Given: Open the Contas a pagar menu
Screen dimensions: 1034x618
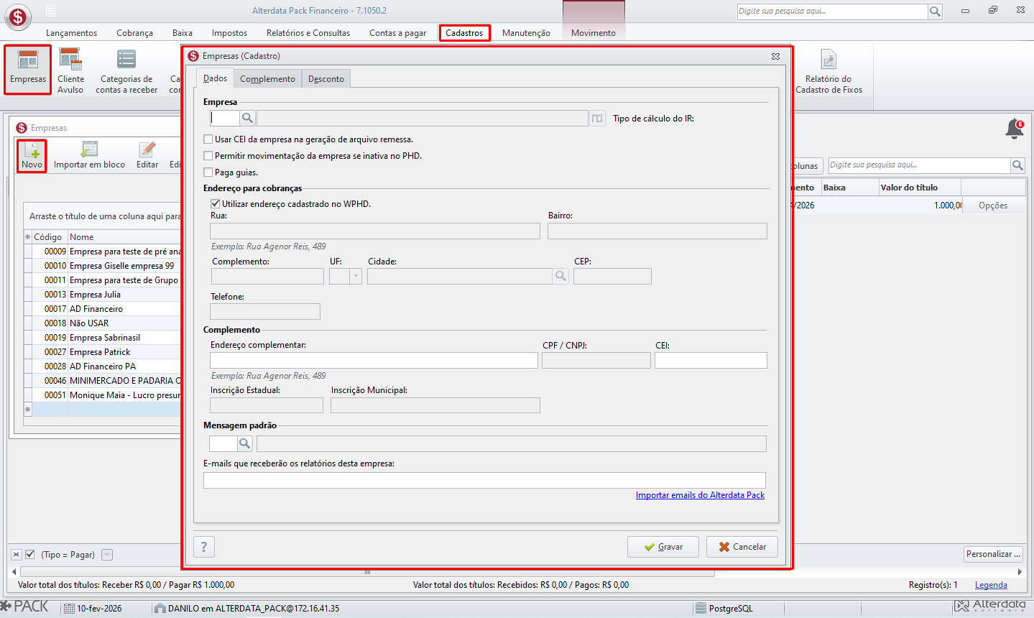Looking at the screenshot, I should click(397, 33).
